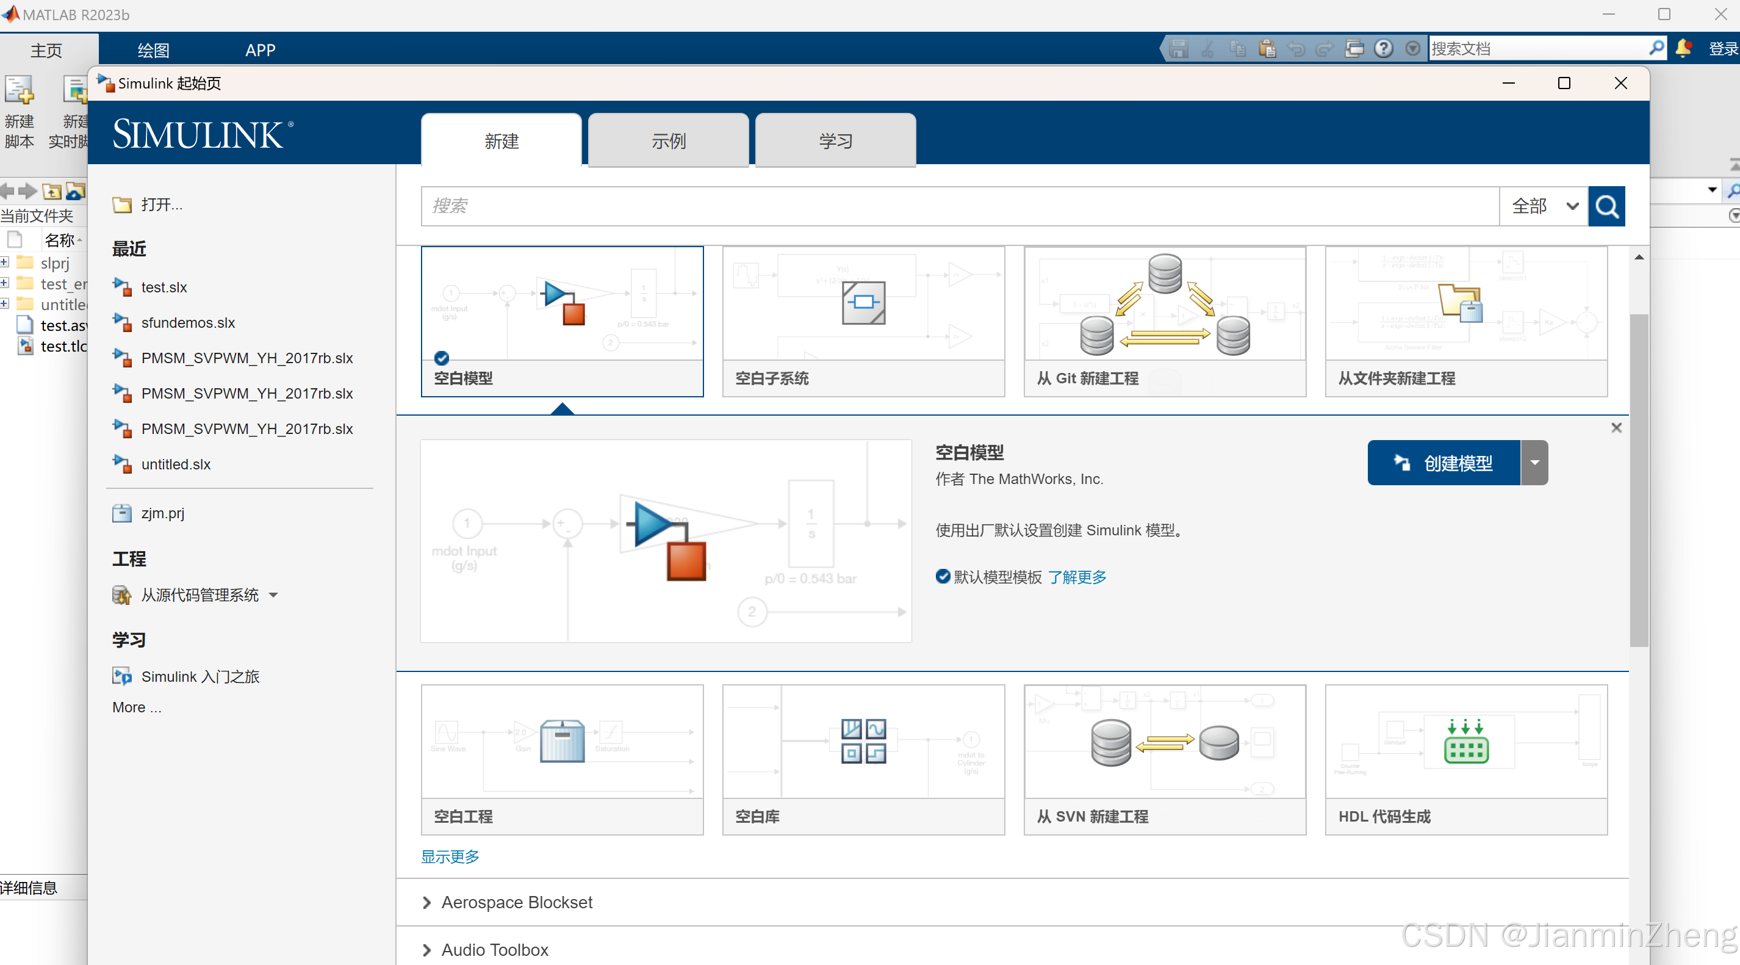Click the paste clipboard toolbar icon

pos(1267,49)
